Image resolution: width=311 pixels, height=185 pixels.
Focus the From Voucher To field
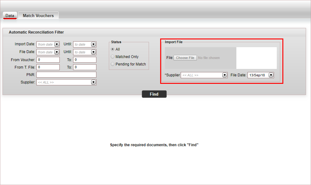(x=85, y=60)
